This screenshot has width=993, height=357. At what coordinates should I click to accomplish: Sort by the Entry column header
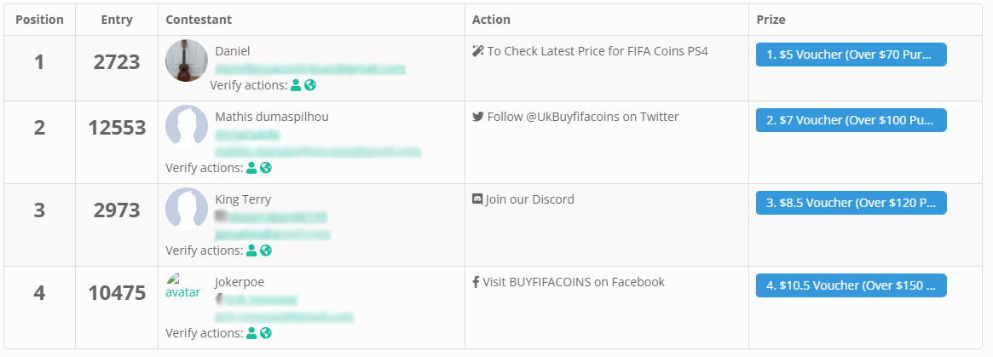tap(117, 20)
